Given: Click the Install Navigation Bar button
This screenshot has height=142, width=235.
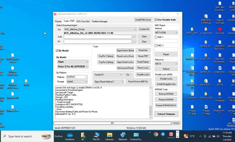Looking at the screenshot, I should (x=166, y=84).
